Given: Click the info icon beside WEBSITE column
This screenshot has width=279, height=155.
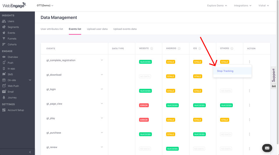Looking at the screenshot, I should [x=152, y=49].
